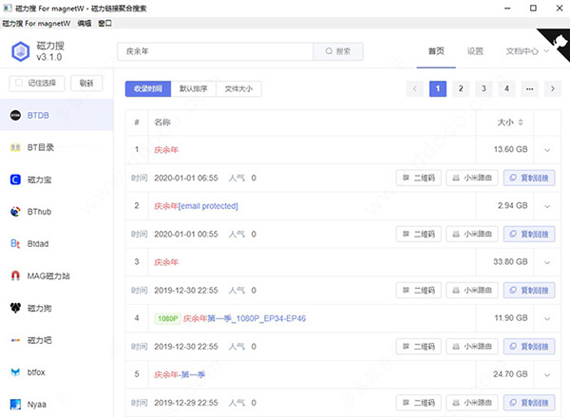Image resolution: width=570 pixels, height=417 pixels.
Task: Open the 文档中心 dropdown
Action: (x=528, y=51)
